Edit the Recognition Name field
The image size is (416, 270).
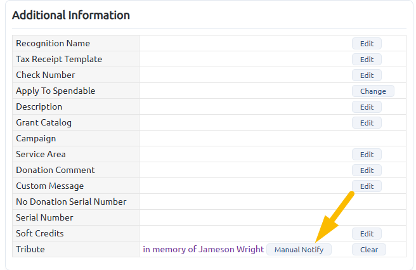[x=367, y=44]
